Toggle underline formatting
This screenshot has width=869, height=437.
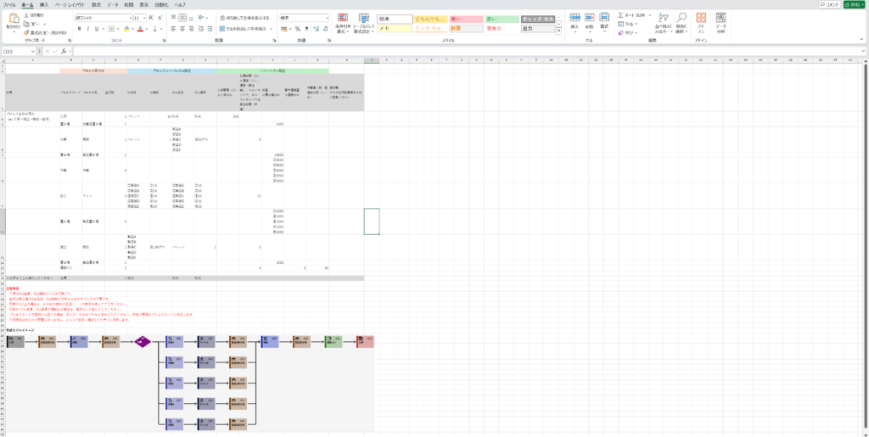click(97, 29)
